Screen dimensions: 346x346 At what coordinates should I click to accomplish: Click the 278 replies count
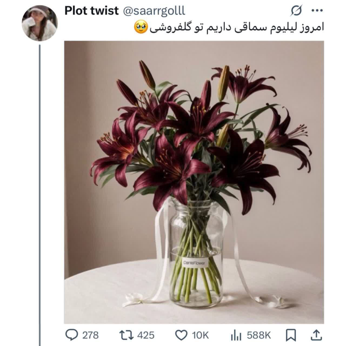(x=90, y=335)
